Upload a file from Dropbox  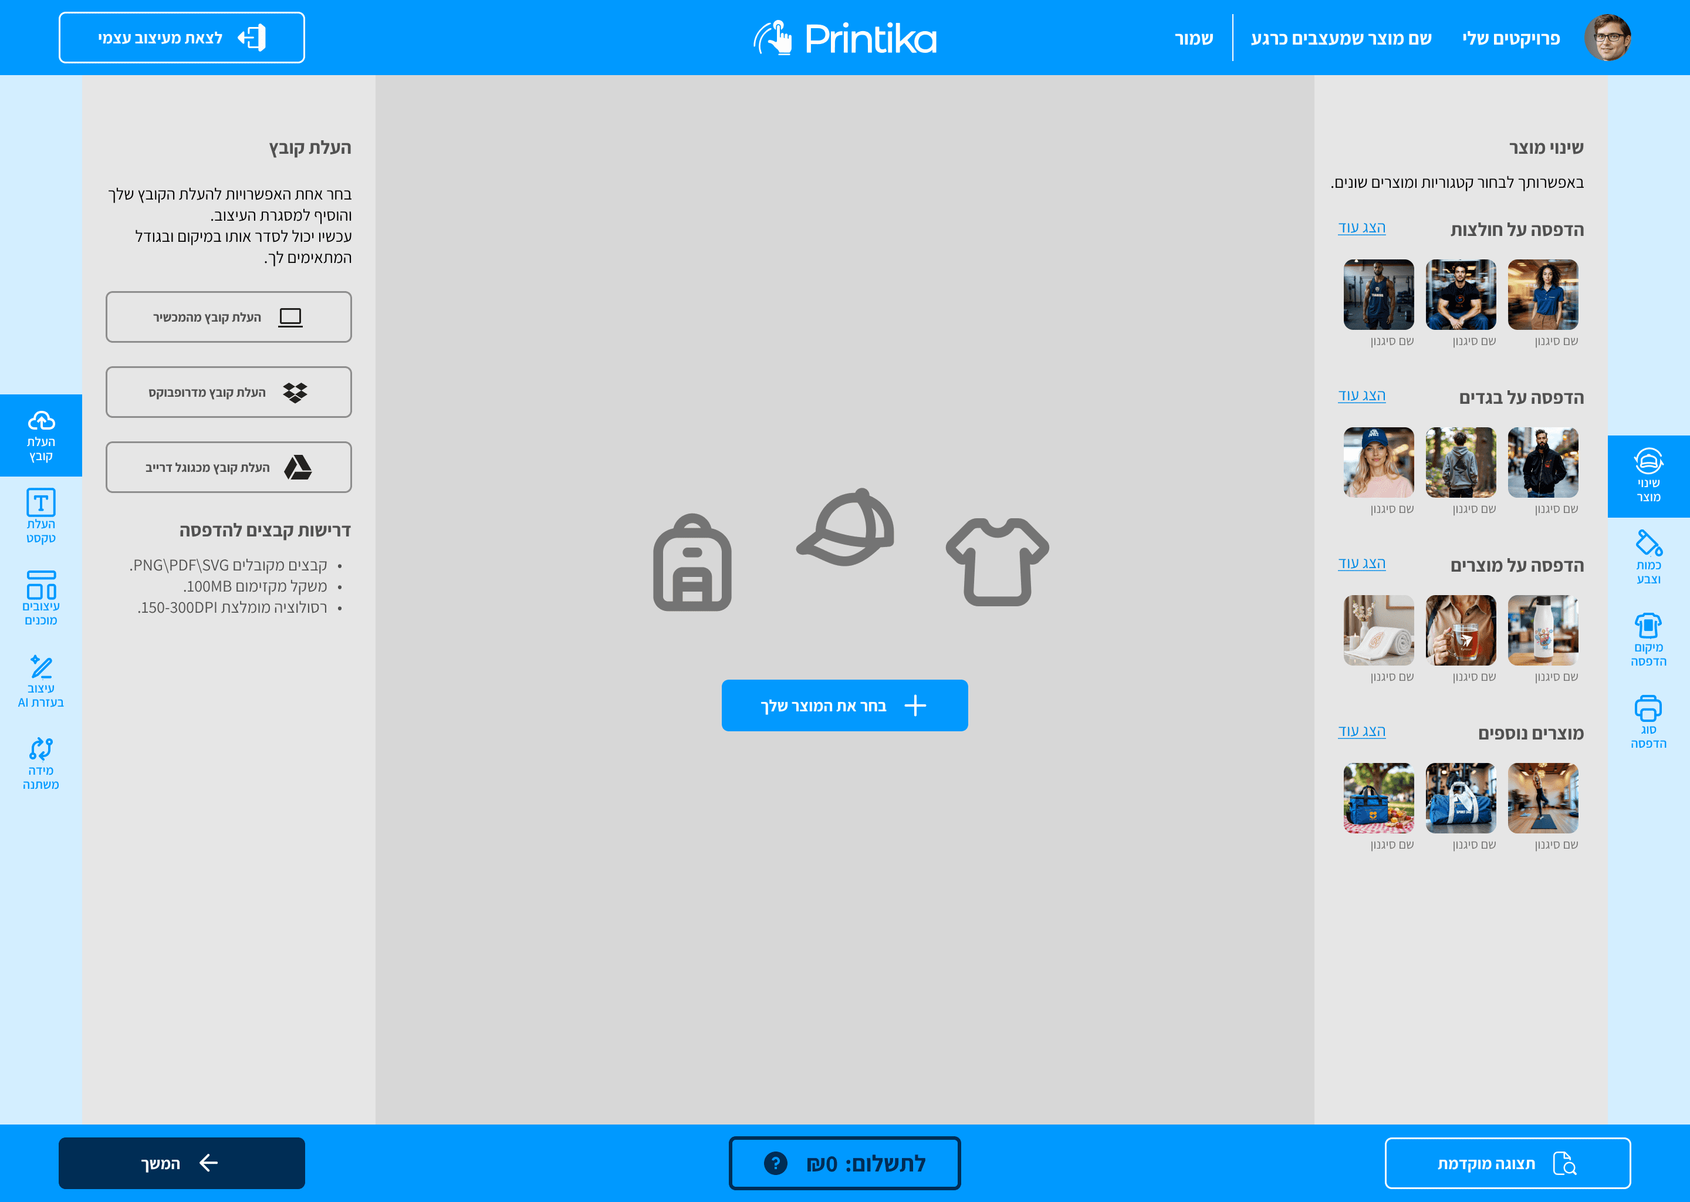coord(229,392)
